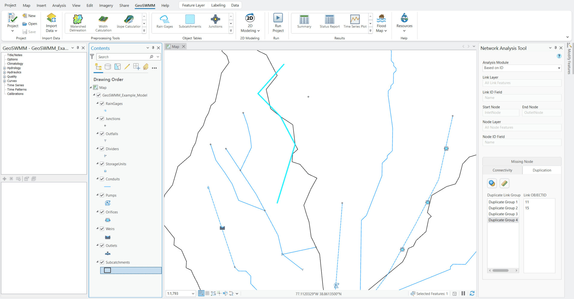The width and height of the screenshot is (574, 299).
Task: Collapse the Junctions layer group
Action: (97, 119)
